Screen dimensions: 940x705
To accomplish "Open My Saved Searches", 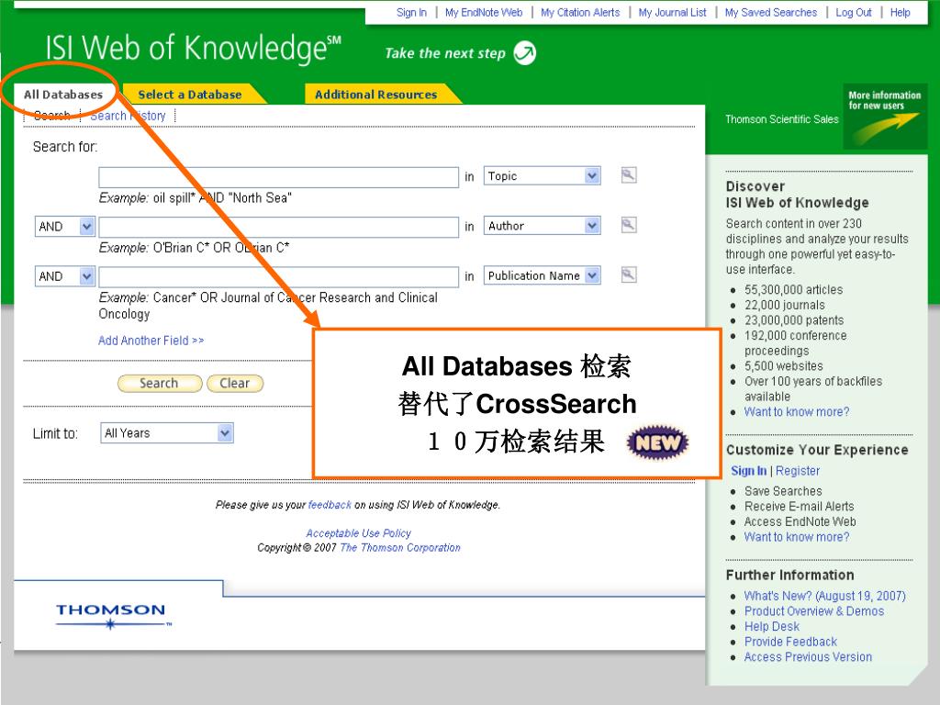I will pyautogui.click(x=771, y=12).
